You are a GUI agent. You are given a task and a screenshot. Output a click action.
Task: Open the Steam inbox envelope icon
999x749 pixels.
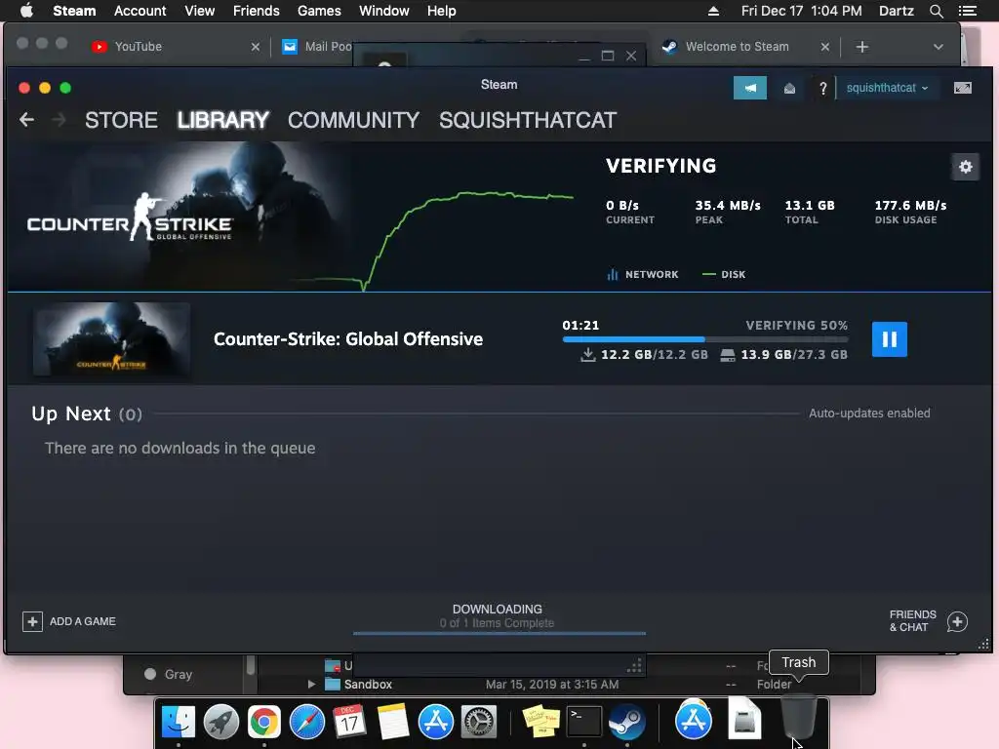point(789,88)
